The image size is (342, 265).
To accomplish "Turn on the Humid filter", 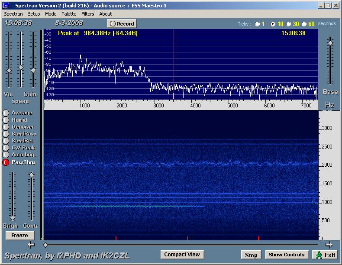I will 6,120.
